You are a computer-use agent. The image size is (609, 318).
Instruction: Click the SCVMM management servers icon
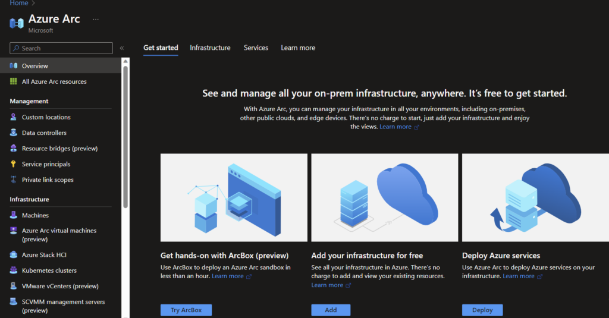(13, 302)
